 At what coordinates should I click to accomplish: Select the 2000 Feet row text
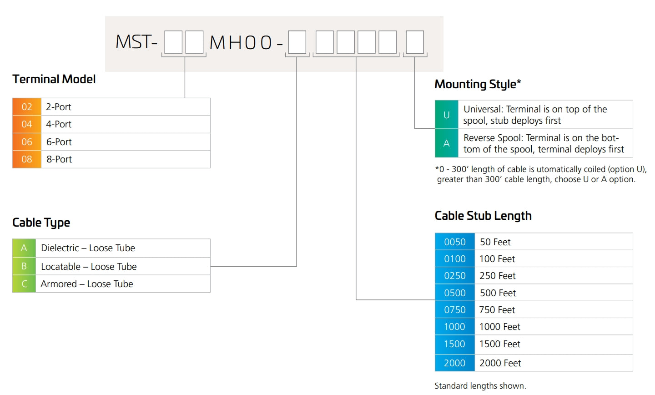point(500,363)
